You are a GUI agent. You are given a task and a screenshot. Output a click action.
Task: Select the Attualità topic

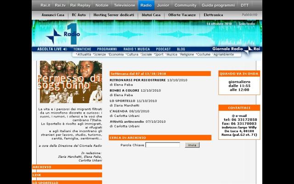coord(84,54)
